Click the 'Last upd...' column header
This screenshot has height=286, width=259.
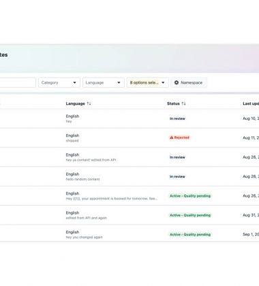(251, 104)
